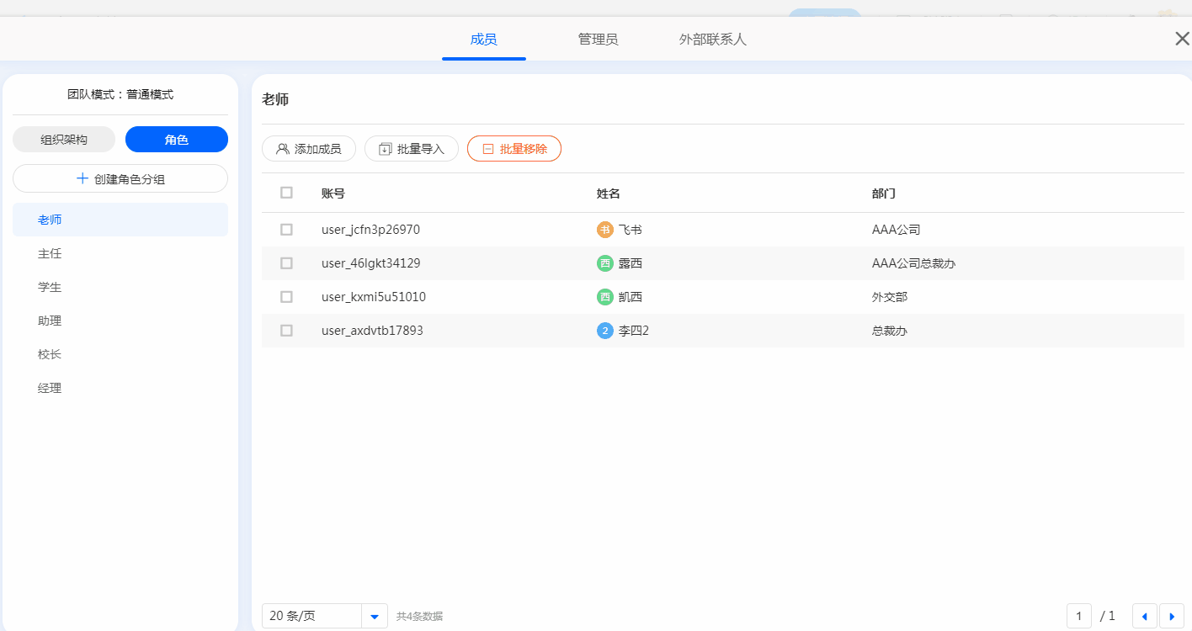
Task: Switch to 组织架构 view
Action: point(64,140)
